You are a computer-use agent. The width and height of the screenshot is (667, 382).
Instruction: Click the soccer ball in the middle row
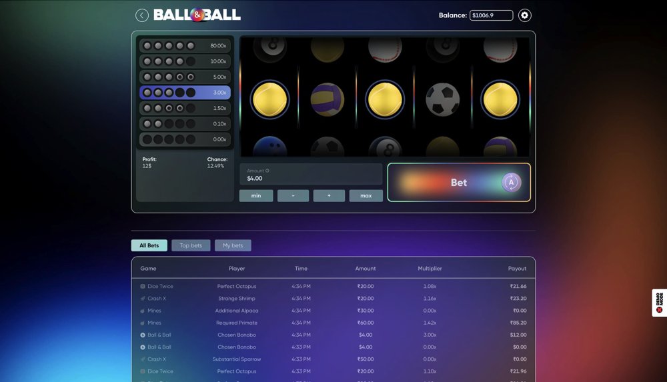pyautogui.click(x=442, y=99)
